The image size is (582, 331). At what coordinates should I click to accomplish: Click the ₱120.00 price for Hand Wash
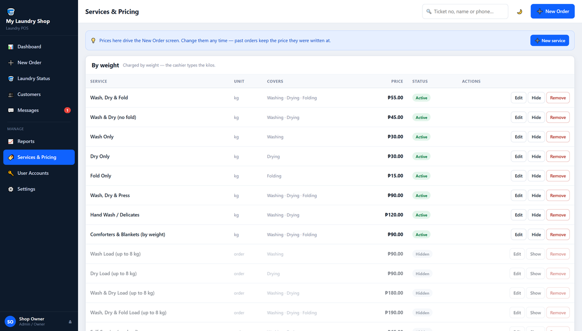click(394, 215)
